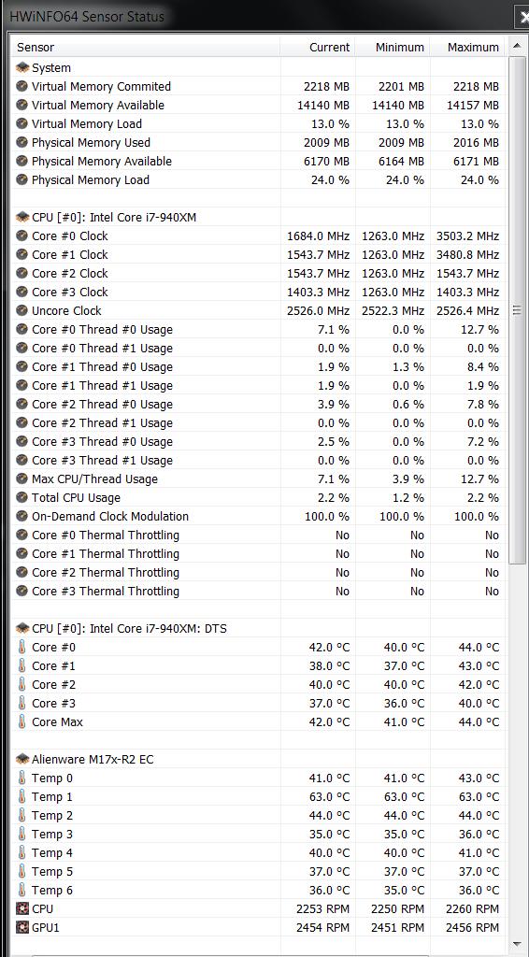Viewport: 529px width, 957px height.
Task: Click the scrollbar up arrow
Action: 518,47
